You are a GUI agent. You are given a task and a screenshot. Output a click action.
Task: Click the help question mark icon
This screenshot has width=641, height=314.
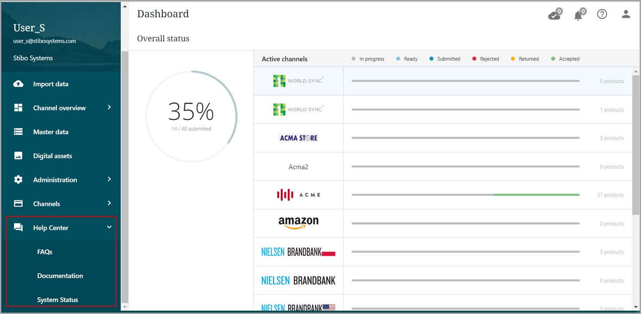pyautogui.click(x=602, y=14)
